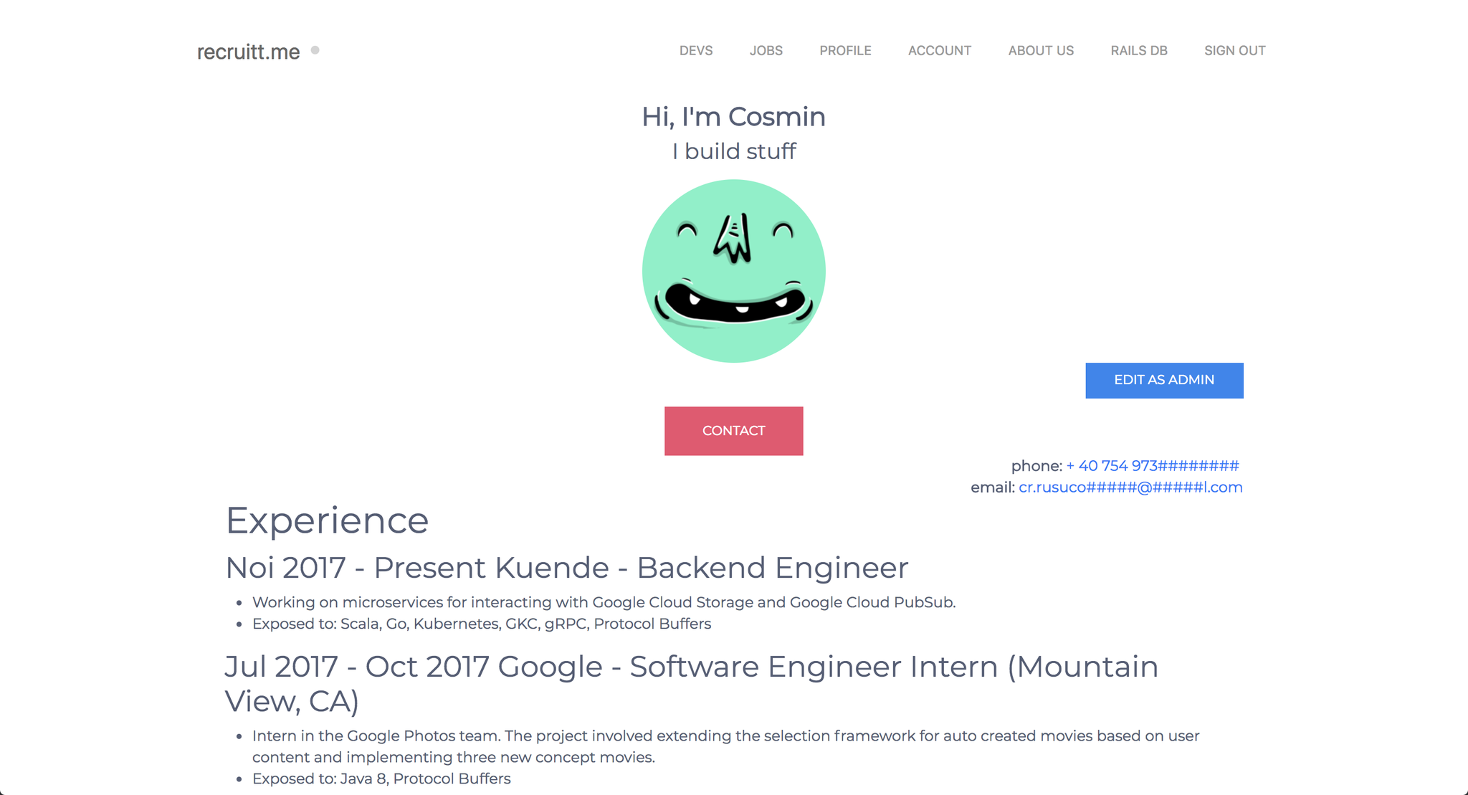Image resolution: width=1468 pixels, height=795 pixels.
Task: Open the PROFILE nav item
Action: pos(845,51)
